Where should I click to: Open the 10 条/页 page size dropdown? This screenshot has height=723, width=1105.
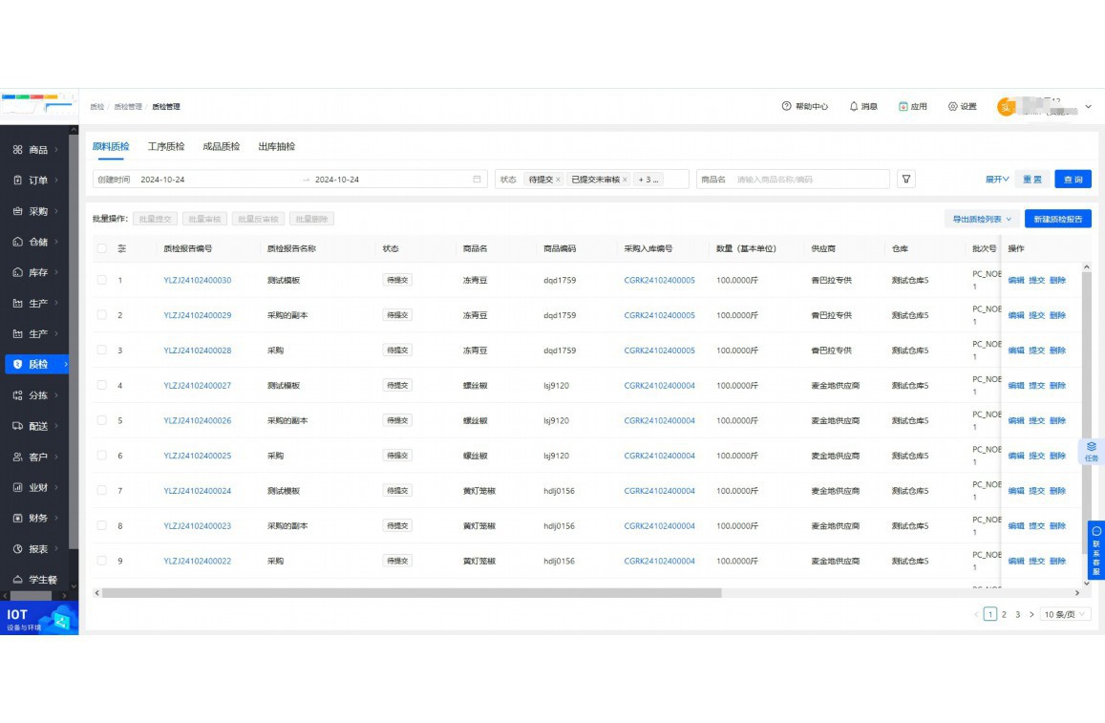pos(1065,614)
